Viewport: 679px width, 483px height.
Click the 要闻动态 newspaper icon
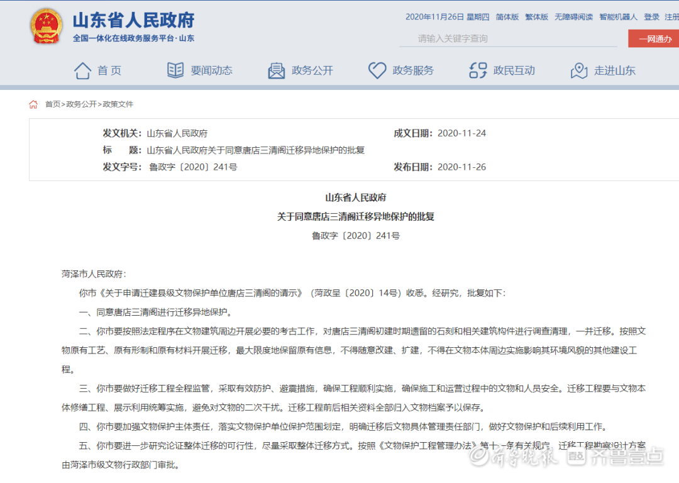click(x=175, y=70)
